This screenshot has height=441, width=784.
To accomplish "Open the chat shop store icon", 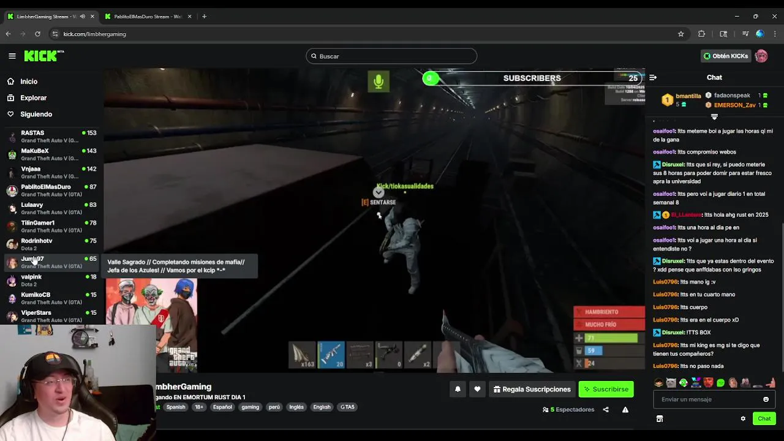I will 660,419.
